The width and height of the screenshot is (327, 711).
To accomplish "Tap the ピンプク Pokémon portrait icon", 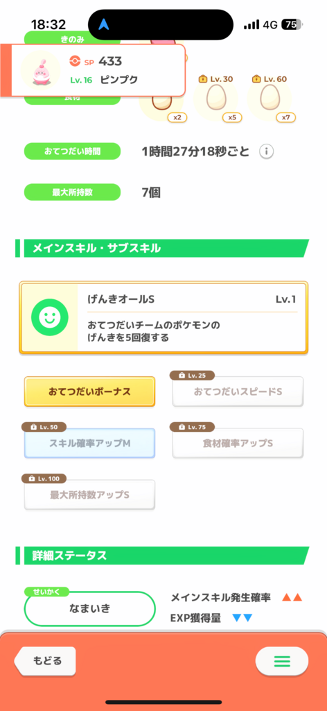I will tap(41, 70).
